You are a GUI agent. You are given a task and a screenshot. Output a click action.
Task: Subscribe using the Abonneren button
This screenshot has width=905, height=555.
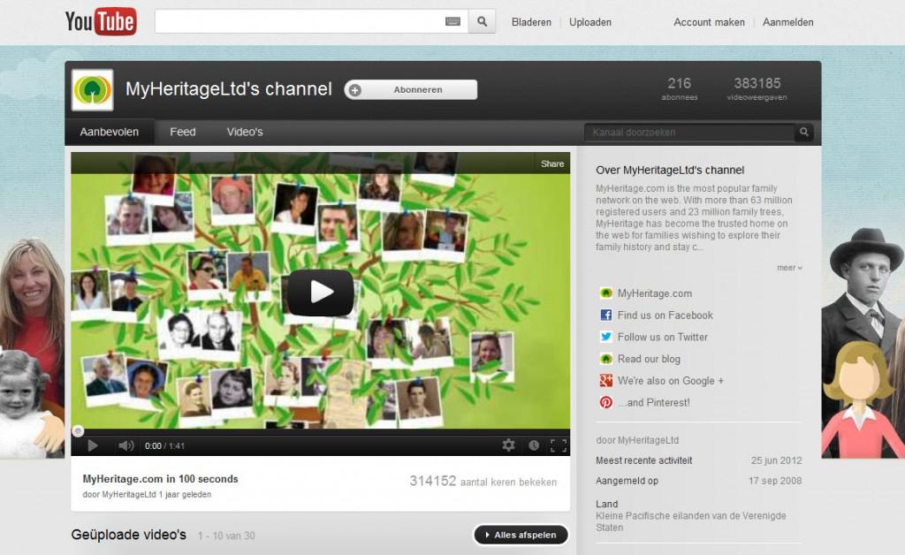coord(411,89)
